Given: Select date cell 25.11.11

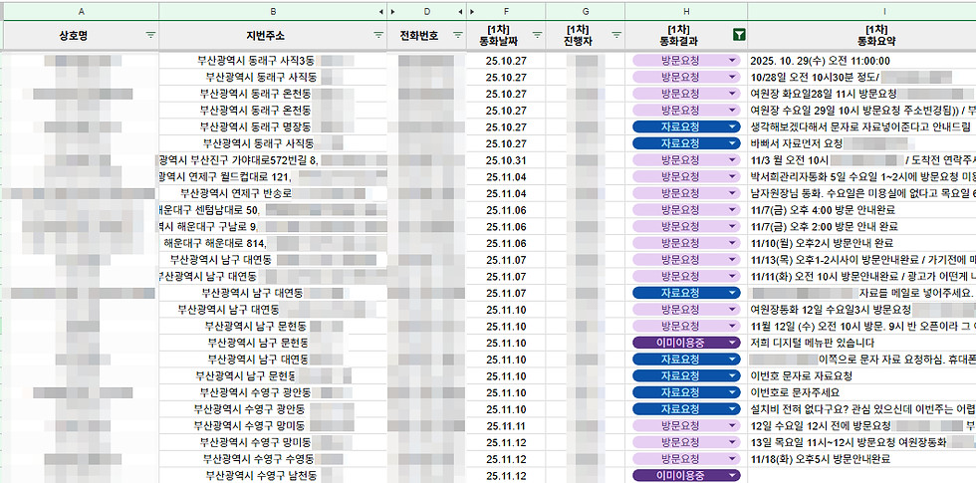Looking at the screenshot, I should click(x=506, y=426).
